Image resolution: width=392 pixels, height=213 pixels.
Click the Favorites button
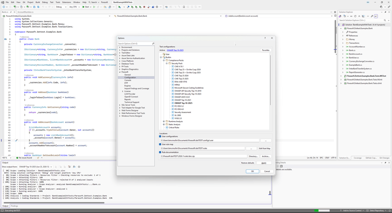click(266, 50)
